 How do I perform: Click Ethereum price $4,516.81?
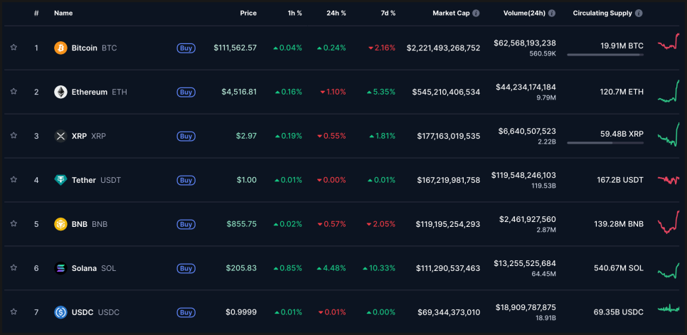239,92
